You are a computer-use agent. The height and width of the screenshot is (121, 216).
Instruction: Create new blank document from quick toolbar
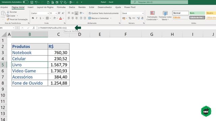click(48, 2)
